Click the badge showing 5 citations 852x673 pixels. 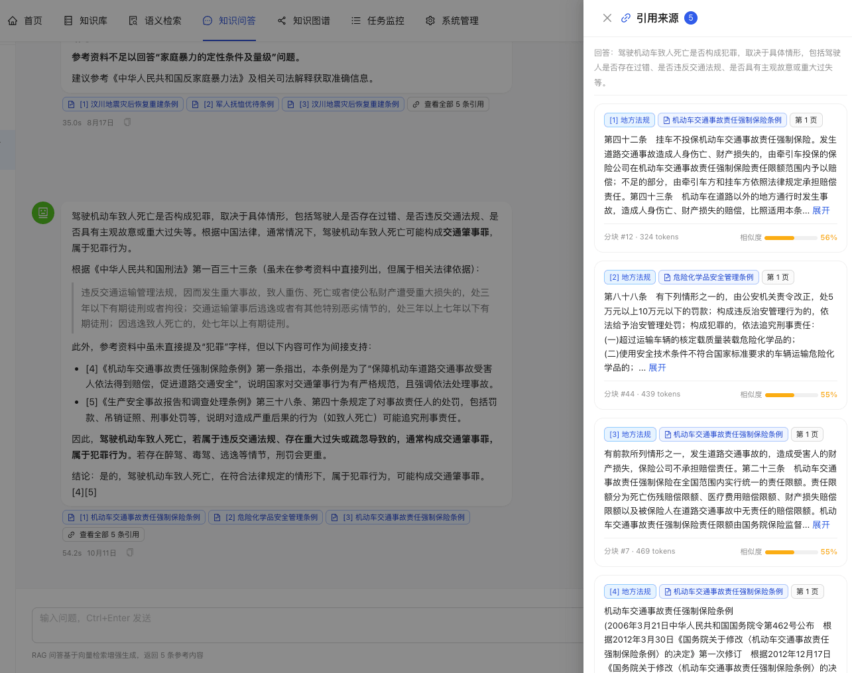(691, 18)
